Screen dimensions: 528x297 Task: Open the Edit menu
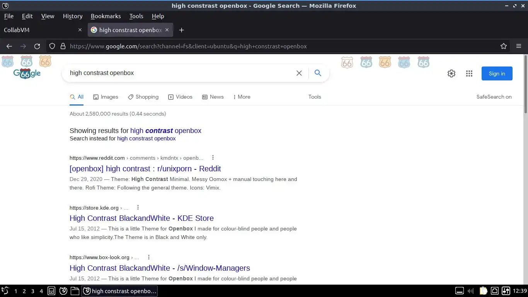[x=27, y=16]
